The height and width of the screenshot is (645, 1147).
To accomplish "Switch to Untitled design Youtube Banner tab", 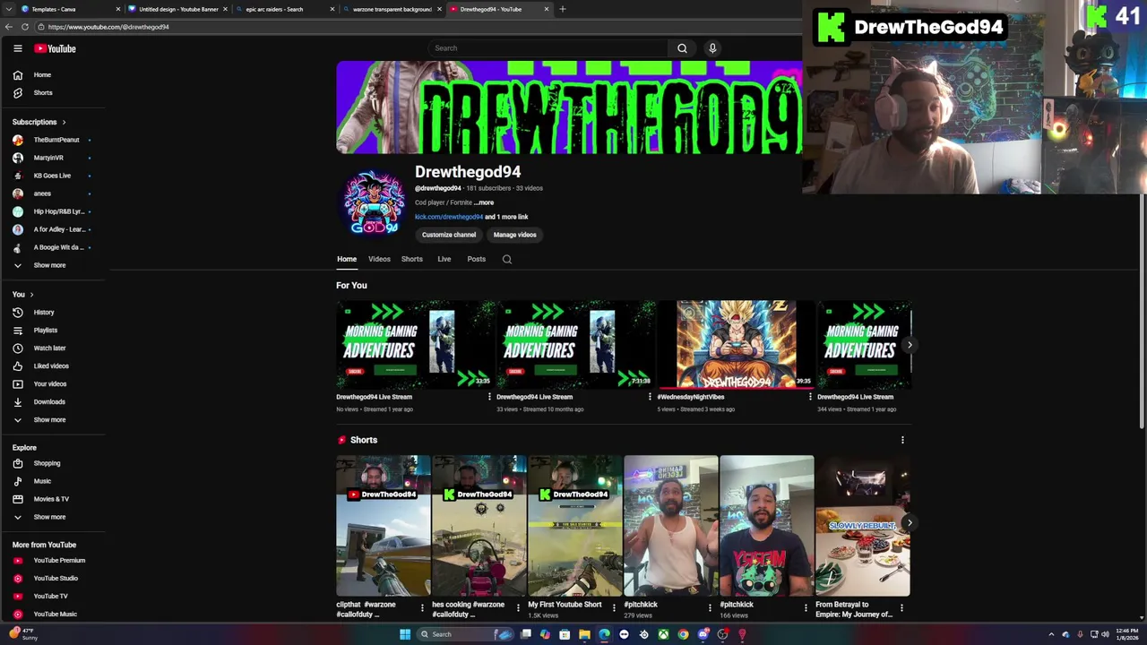I will 177,9.
